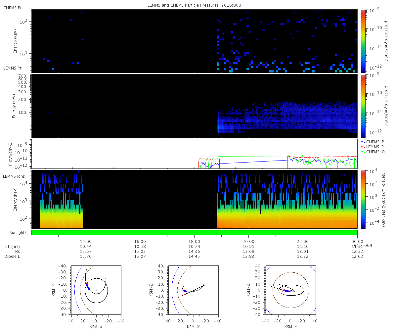Click the green Sunlight indicator bar
The height and width of the screenshot is (331, 397).
coord(195,233)
